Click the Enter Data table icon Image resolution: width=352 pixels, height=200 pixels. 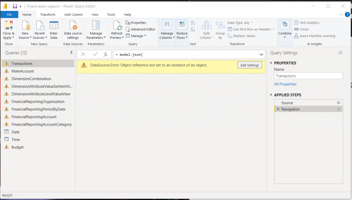(x=54, y=25)
